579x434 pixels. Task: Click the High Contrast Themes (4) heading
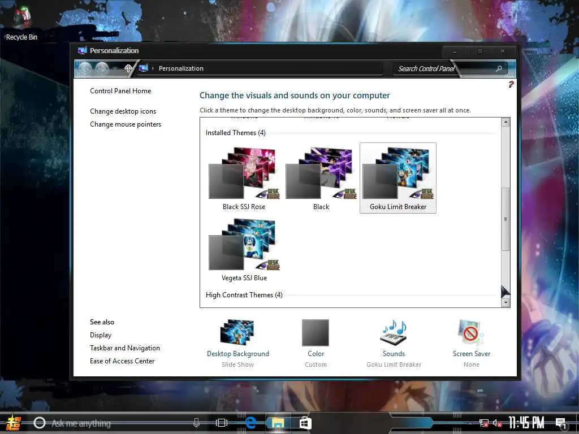(244, 295)
